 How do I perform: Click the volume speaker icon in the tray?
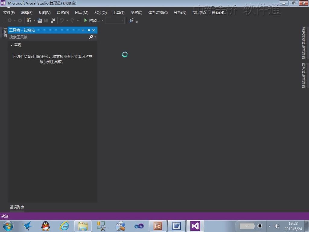point(277,226)
